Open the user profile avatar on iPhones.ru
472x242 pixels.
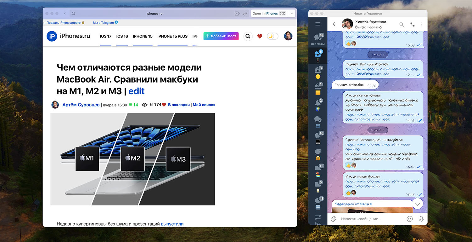288,36
